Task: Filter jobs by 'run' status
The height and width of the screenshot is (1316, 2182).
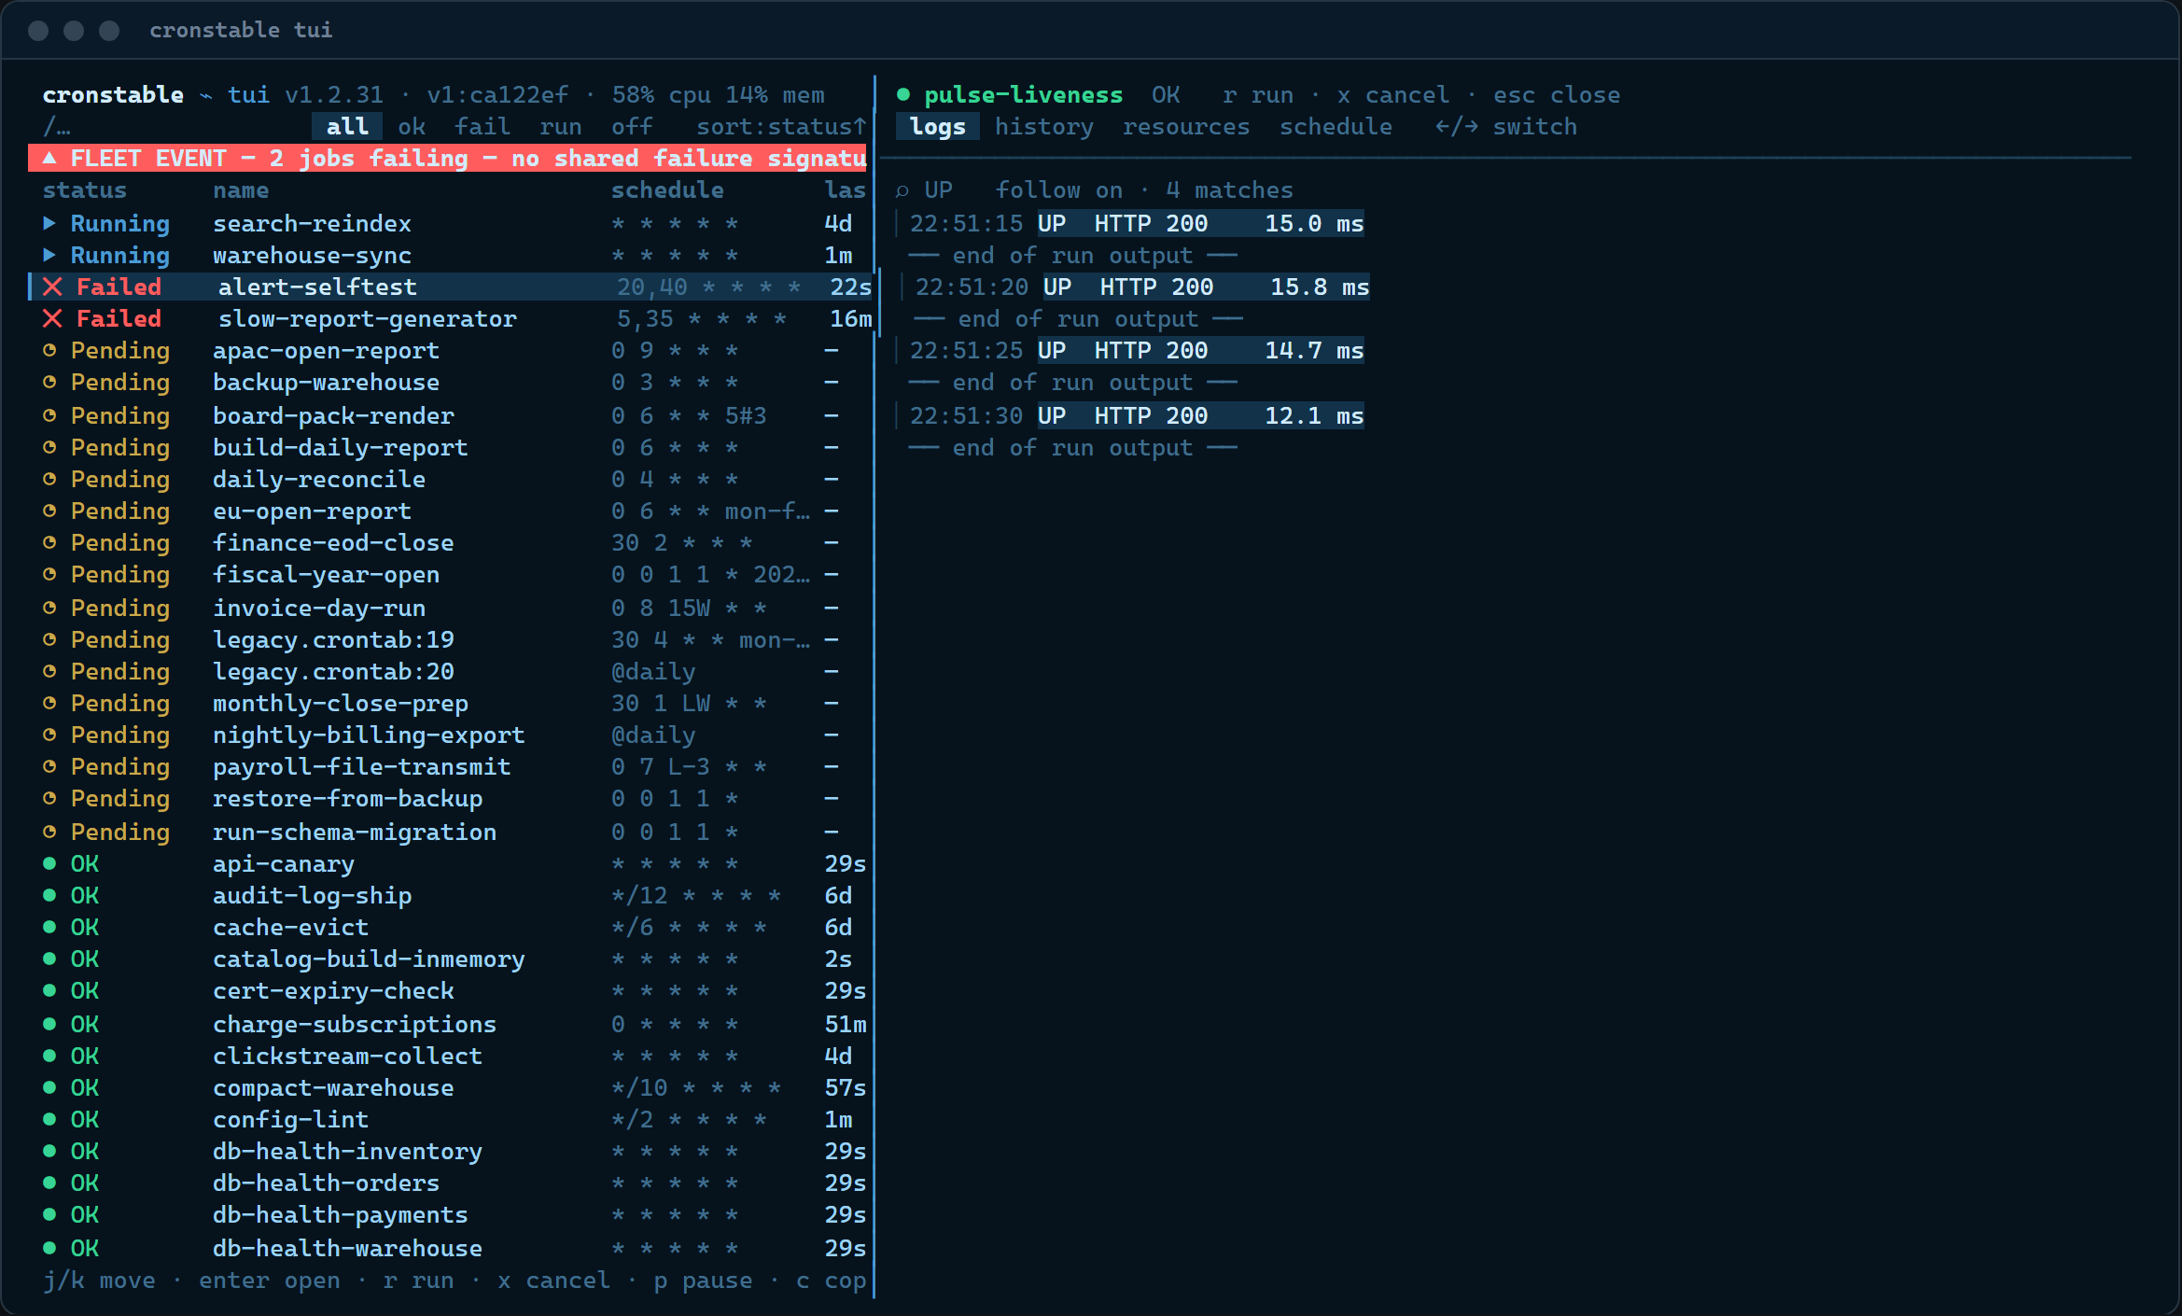Action: 560,126
